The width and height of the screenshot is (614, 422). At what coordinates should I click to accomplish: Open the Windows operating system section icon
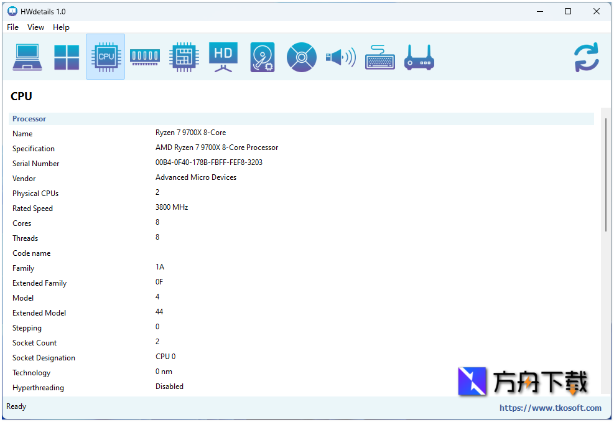[67, 57]
